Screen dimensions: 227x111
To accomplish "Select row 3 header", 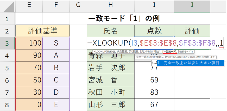I will click(x=7, y=43).
